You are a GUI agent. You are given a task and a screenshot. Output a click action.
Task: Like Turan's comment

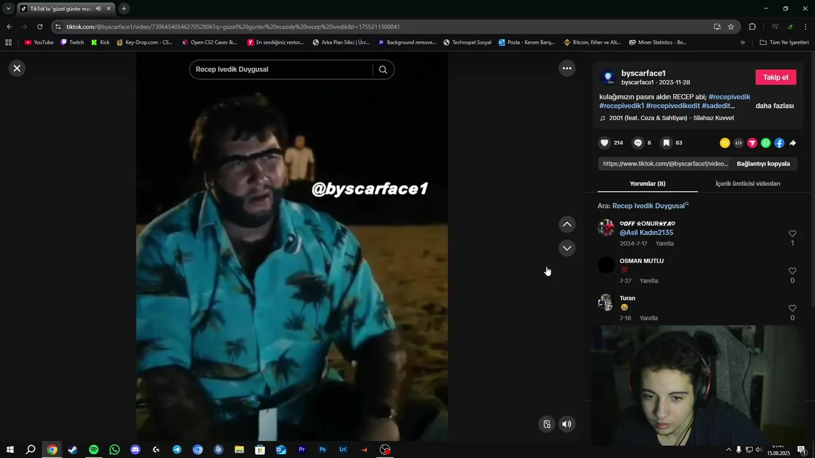[792, 309]
